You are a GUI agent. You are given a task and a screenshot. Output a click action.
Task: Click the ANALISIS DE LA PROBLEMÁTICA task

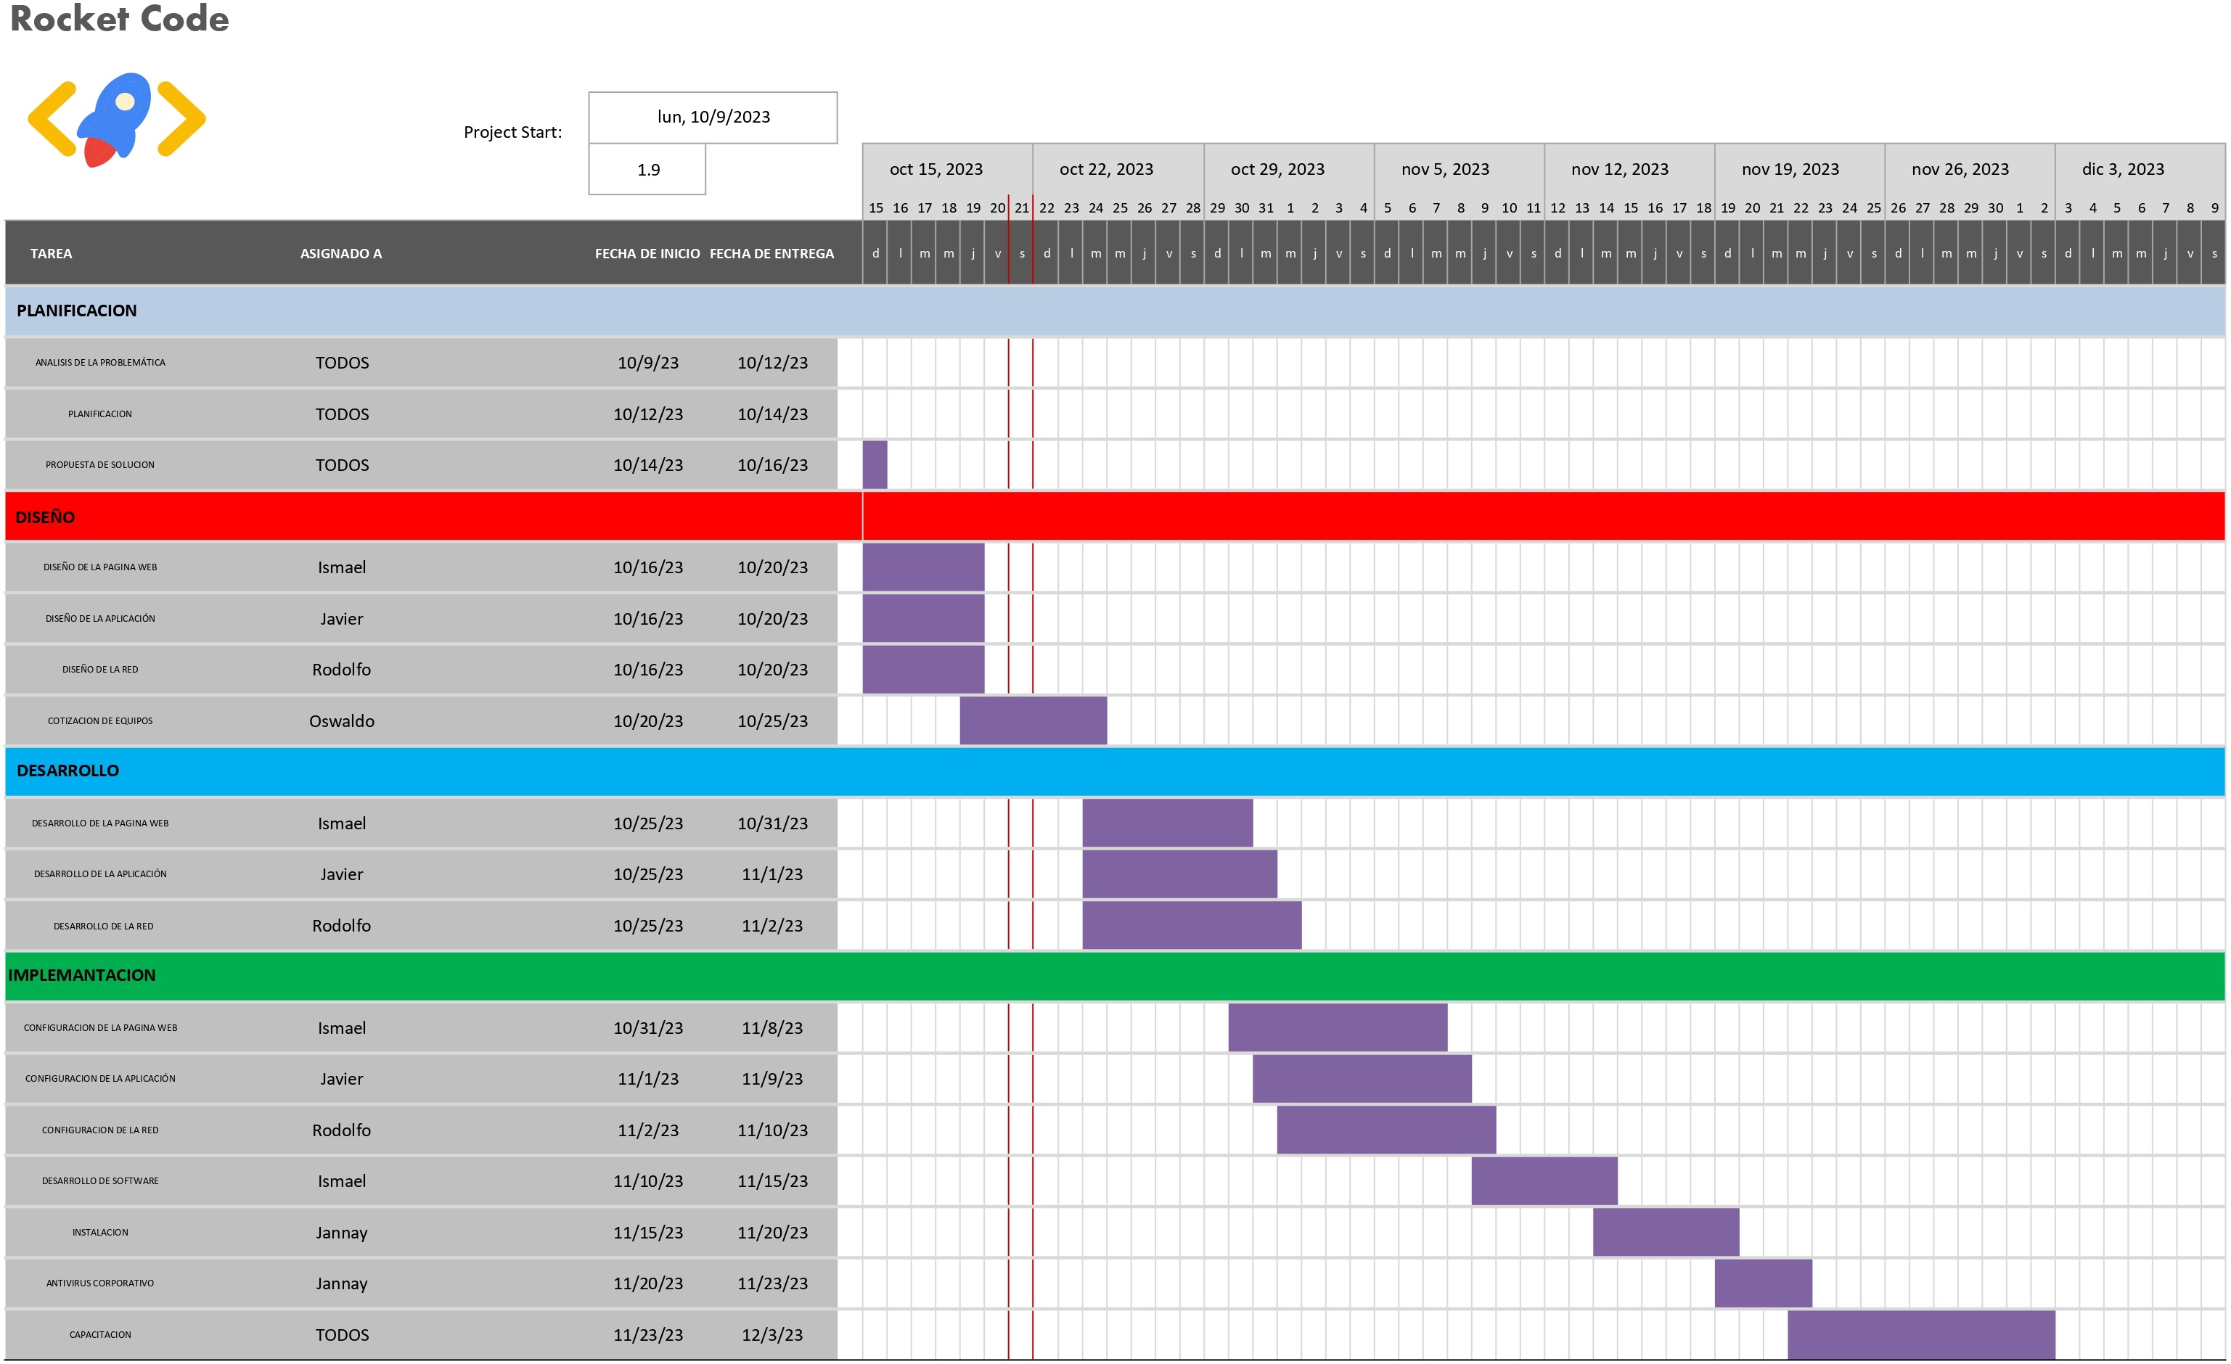coord(100,362)
